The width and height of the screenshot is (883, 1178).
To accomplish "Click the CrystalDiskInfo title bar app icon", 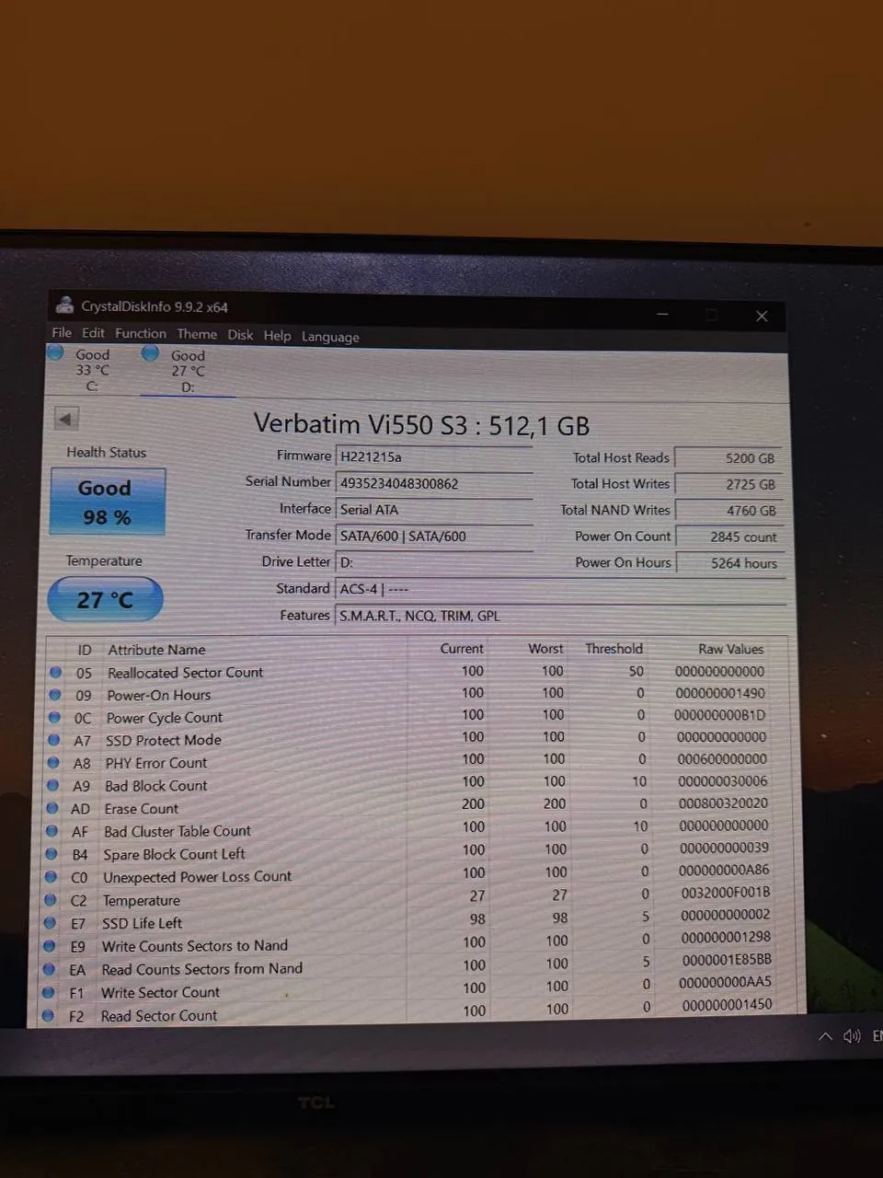I will pos(64,306).
